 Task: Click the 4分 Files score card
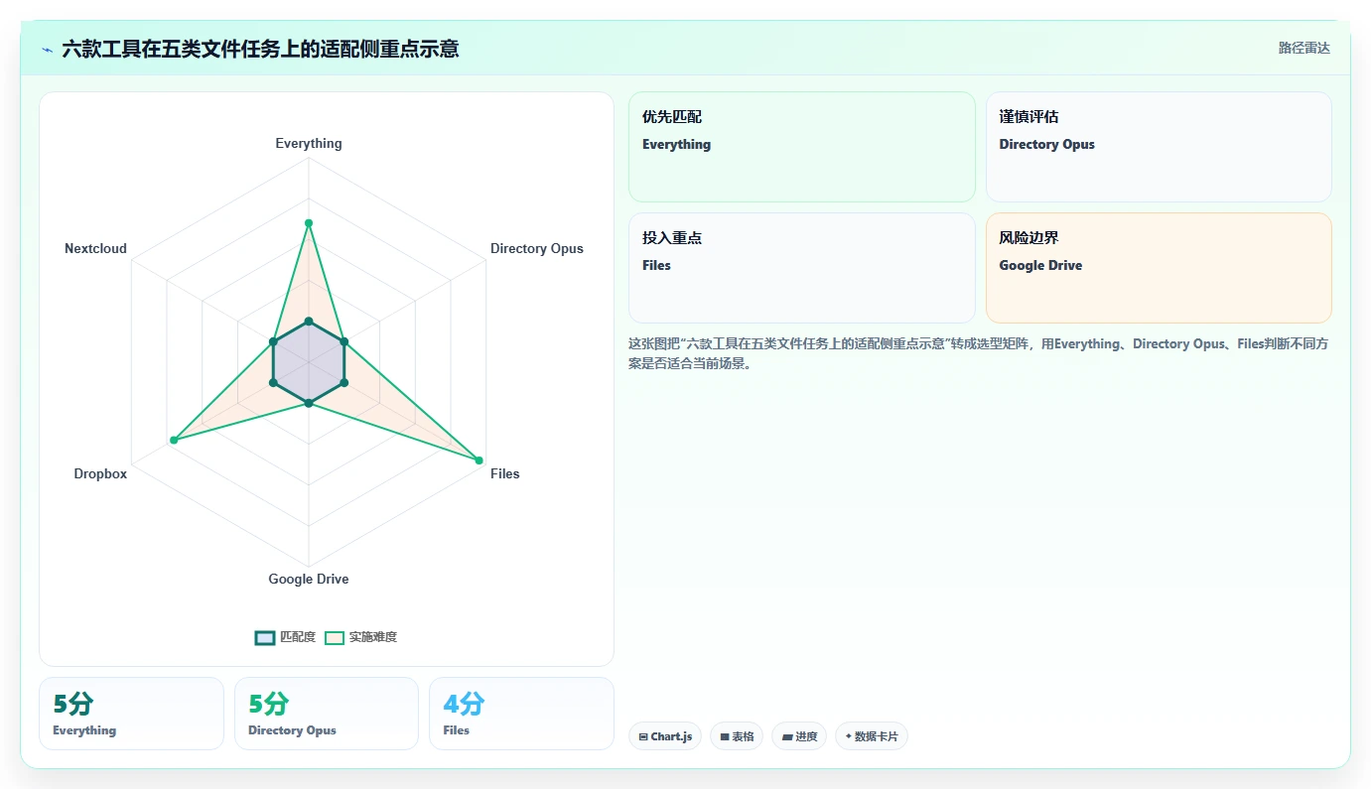[521, 714]
